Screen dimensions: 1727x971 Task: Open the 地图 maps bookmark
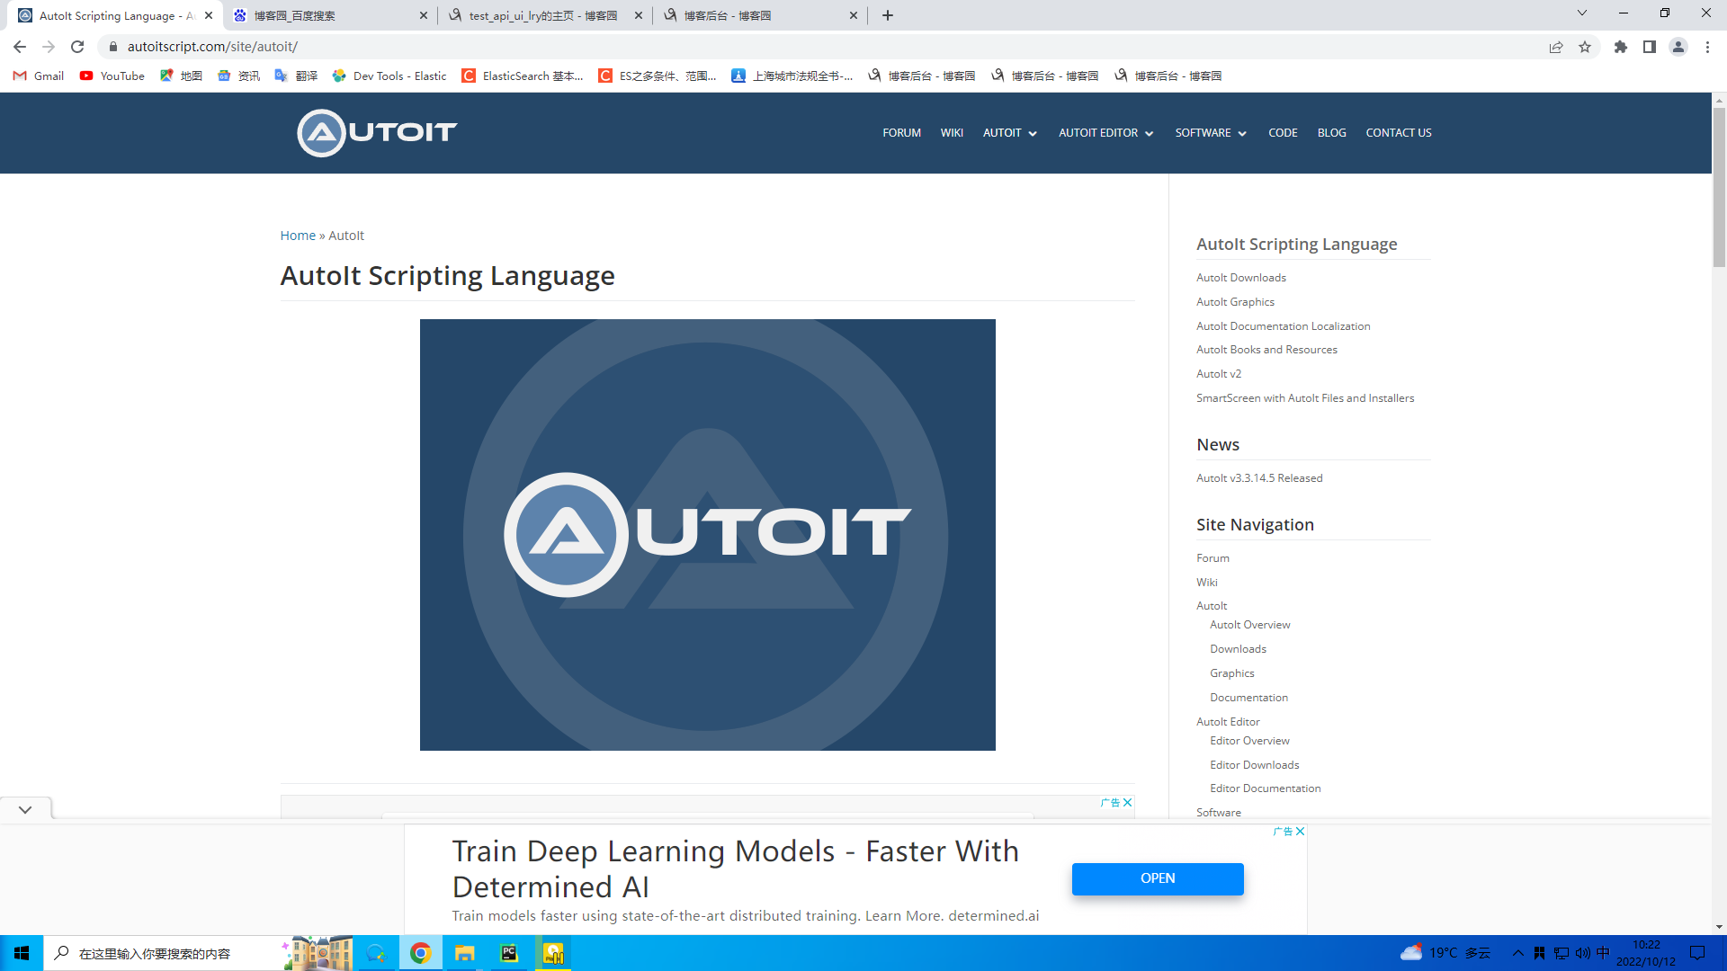click(181, 76)
